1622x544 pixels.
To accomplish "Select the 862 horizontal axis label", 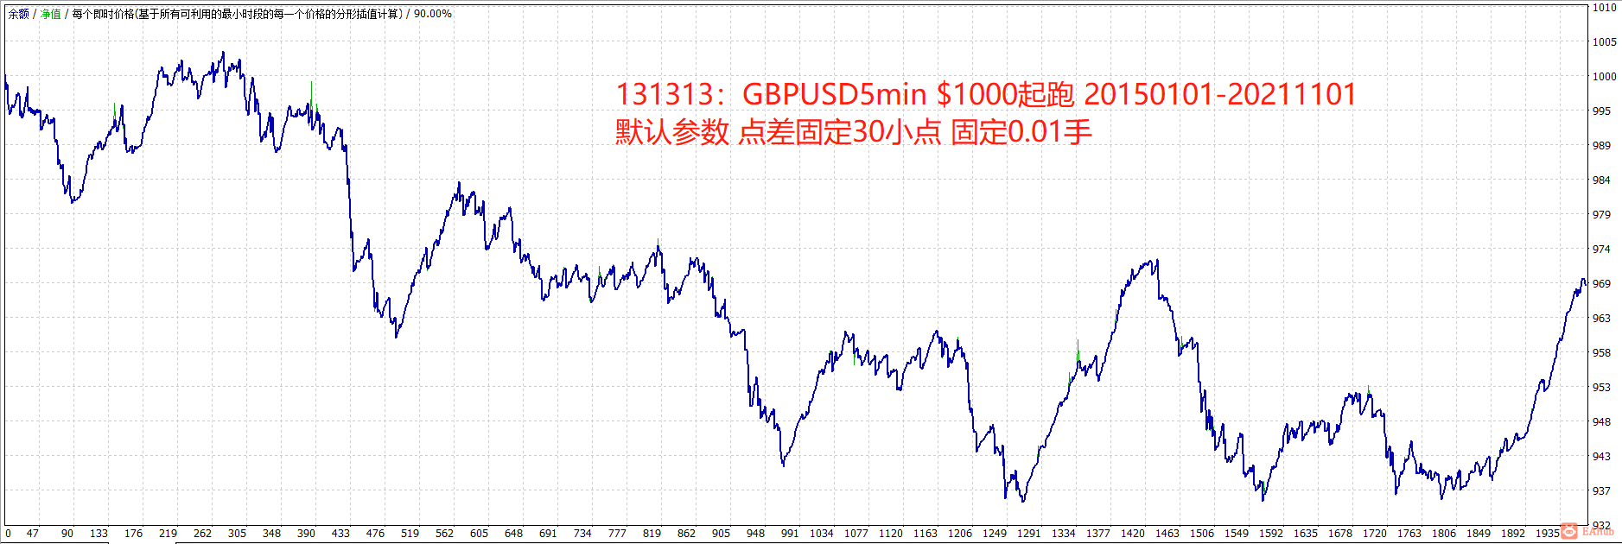I will (687, 534).
